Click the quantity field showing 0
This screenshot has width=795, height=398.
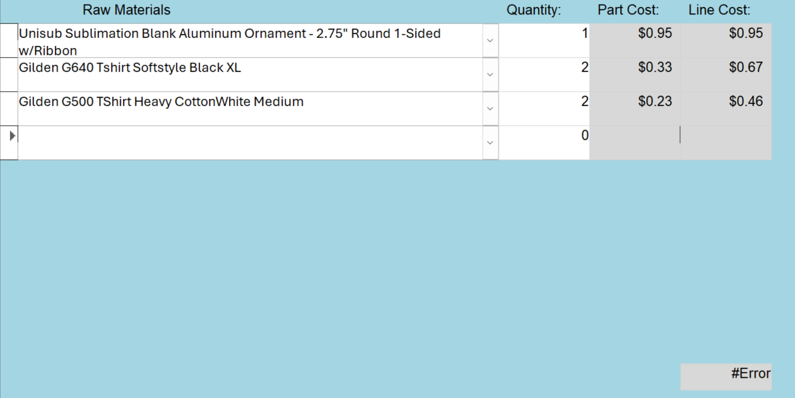coord(545,143)
